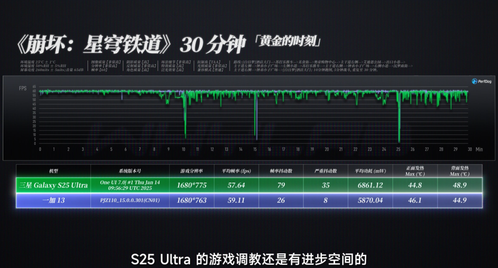Select the '正面发热 Max (℃)' column header
Viewport: 498px width, 268px height.
(x=415, y=171)
